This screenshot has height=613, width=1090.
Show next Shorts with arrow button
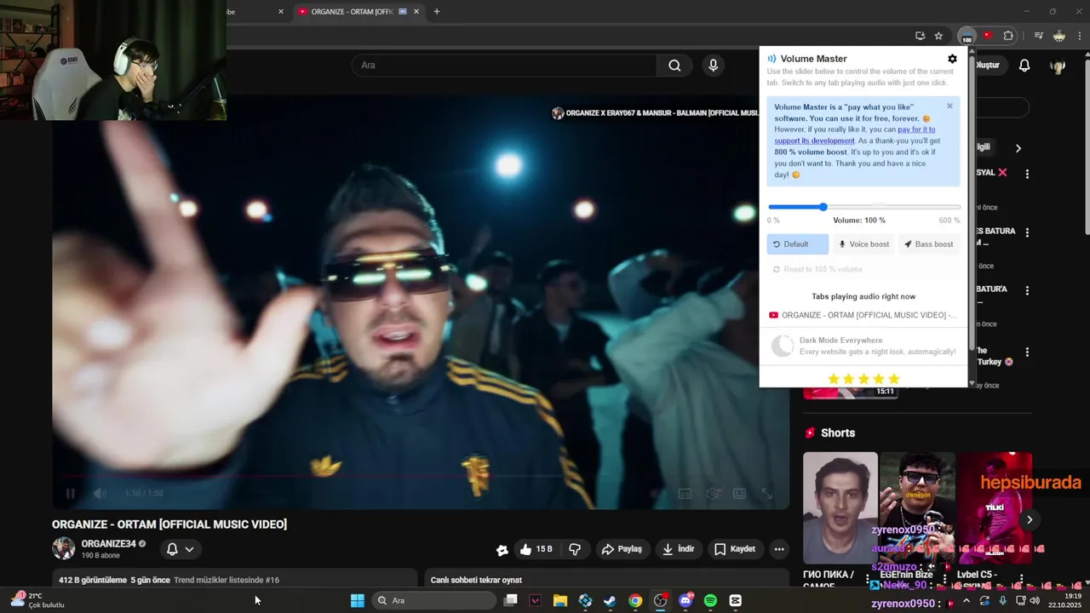click(x=1030, y=519)
